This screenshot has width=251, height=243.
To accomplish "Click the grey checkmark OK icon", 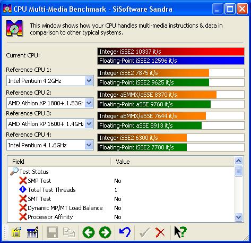I will pyautogui.click(x=144, y=232).
